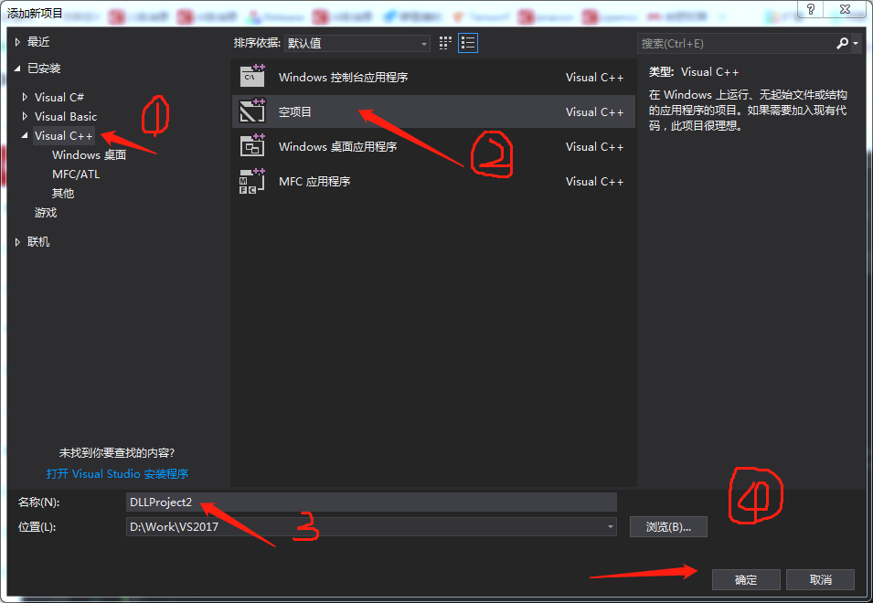
Task: Click the Windows console application template icon
Action: (252, 76)
